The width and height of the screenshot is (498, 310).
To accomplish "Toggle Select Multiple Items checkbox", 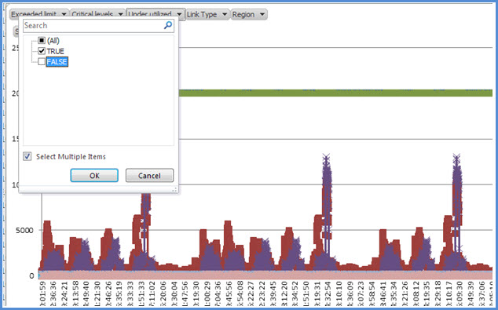I will [x=27, y=156].
